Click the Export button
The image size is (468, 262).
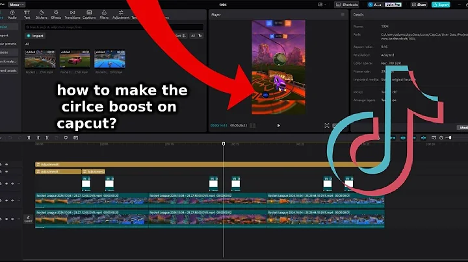[441, 5]
